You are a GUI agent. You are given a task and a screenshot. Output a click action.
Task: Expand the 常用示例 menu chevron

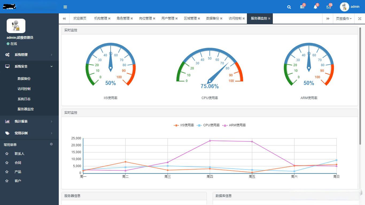click(52, 133)
